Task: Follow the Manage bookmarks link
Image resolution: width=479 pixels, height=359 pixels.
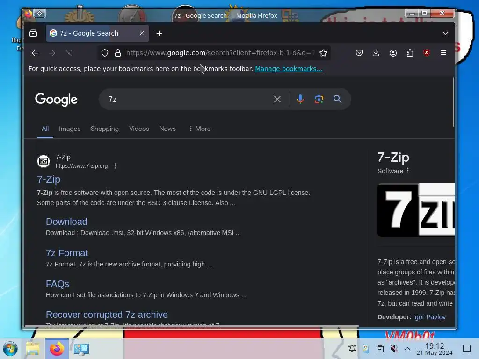Action: (289, 69)
